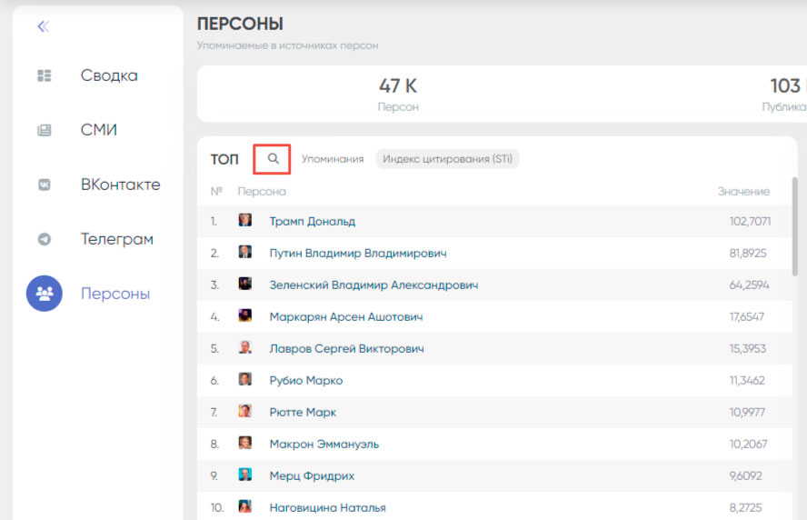This screenshot has width=807, height=520.
Task: Open Путин Владимир Владимирович profile link
Action: tap(357, 253)
